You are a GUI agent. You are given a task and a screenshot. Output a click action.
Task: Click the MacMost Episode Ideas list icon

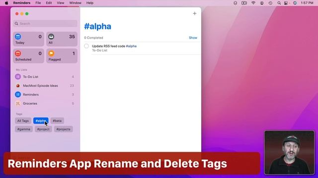click(18, 86)
